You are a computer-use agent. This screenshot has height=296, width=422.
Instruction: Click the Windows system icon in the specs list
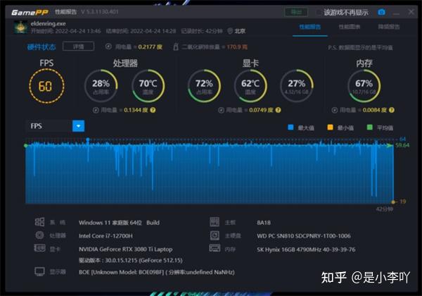coord(39,222)
